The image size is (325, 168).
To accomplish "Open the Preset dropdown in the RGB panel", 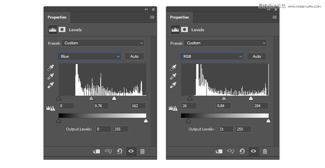I will pyautogui.click(x=225, y=43).
